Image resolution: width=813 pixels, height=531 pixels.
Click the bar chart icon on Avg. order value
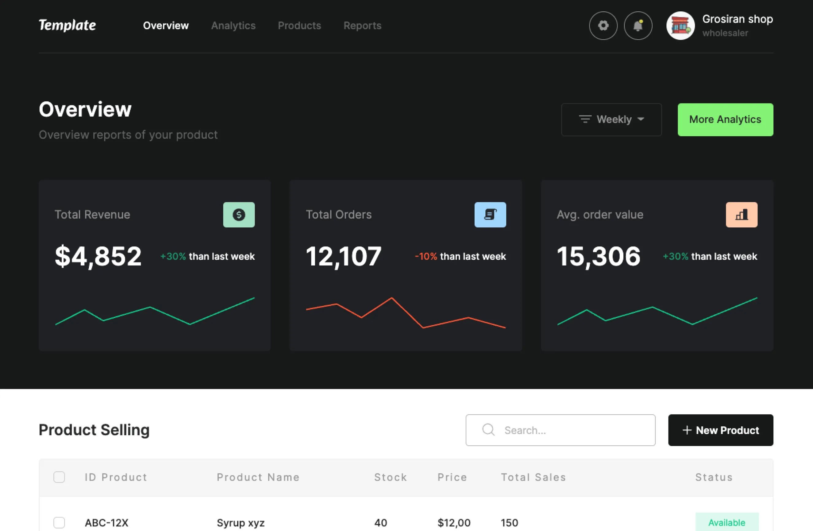click(742, 215)
